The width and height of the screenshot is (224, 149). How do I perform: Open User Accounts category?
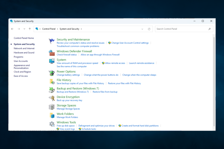point(21,61)
